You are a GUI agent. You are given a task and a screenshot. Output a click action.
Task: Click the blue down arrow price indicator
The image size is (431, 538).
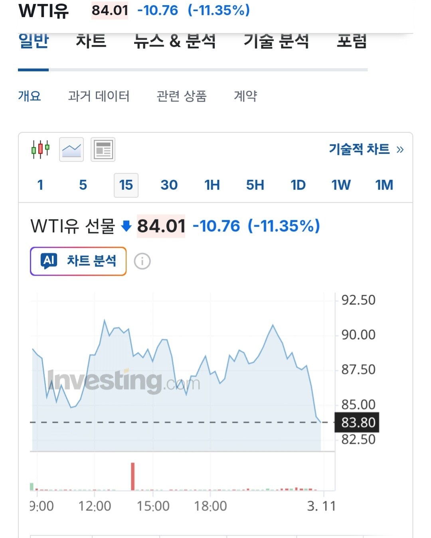(x=126, y=226)
